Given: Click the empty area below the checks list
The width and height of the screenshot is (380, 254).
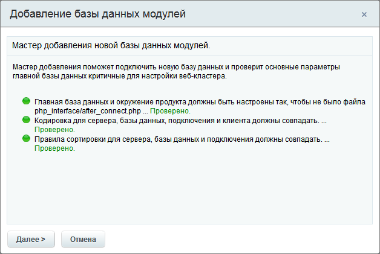Looking at the screenshot, I should click(x=190, y=187).
